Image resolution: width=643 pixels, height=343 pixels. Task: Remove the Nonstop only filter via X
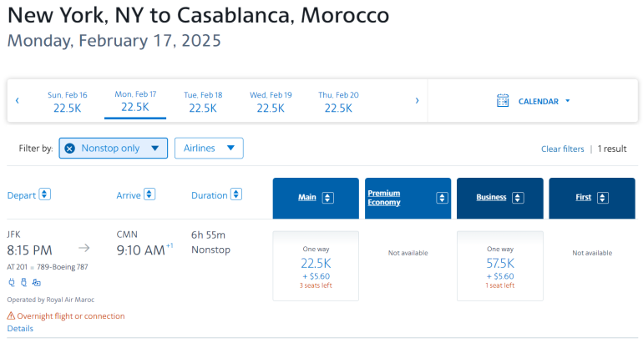click(x=70, y=149)
